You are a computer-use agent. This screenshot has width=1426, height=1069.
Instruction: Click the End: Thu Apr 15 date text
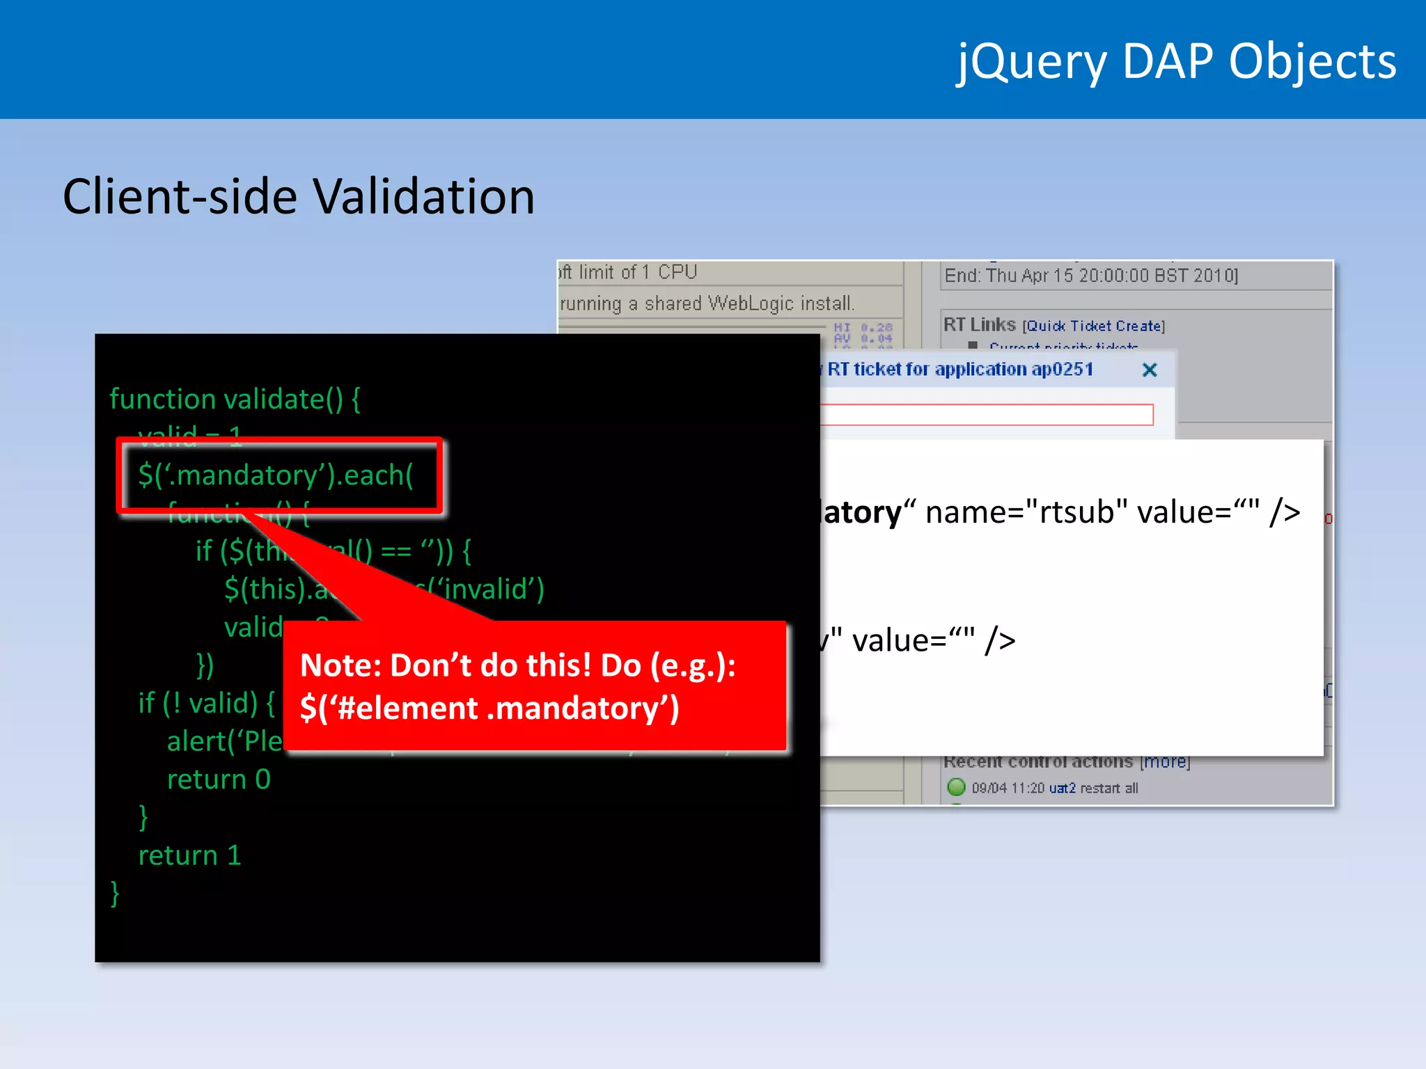click(x=1090, y=276)
